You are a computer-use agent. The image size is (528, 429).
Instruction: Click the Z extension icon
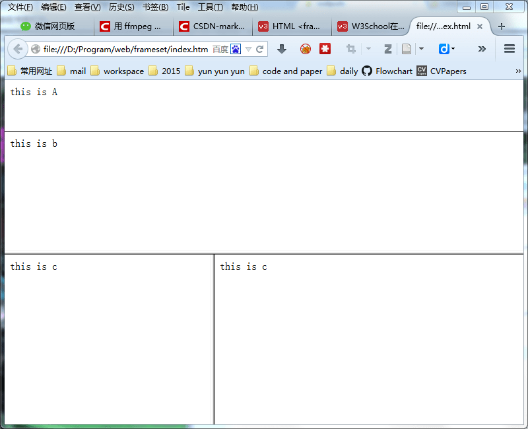[388, 49]
